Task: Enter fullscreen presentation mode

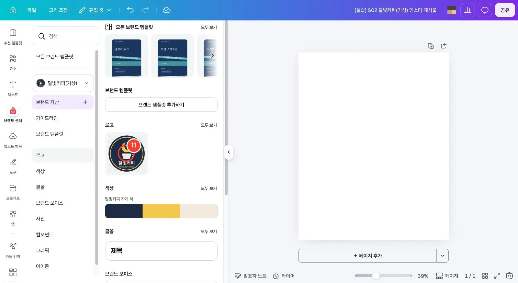Action: [497, 276]
